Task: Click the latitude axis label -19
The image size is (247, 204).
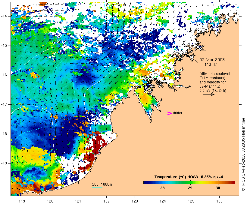Action: pos(4,163)
